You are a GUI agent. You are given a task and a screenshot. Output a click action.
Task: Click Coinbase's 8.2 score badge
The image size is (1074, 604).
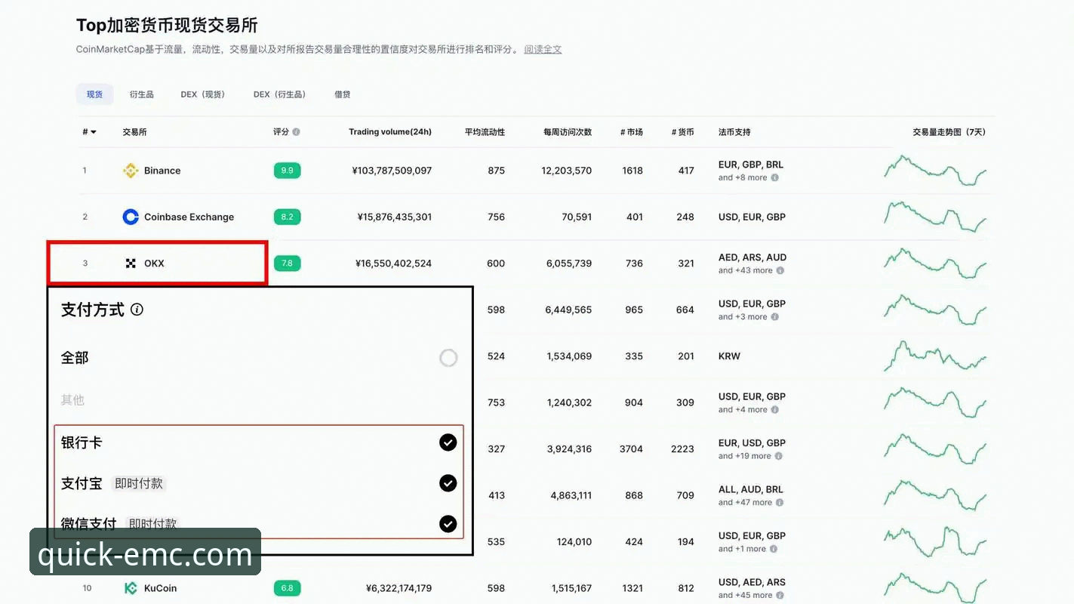287,217
